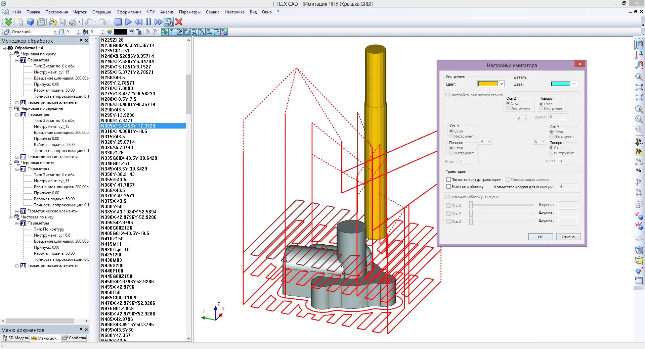This screenshot has height=349, width=645.
Task: Click Отмена in simulator settings
Action: (x=568, y=237)
